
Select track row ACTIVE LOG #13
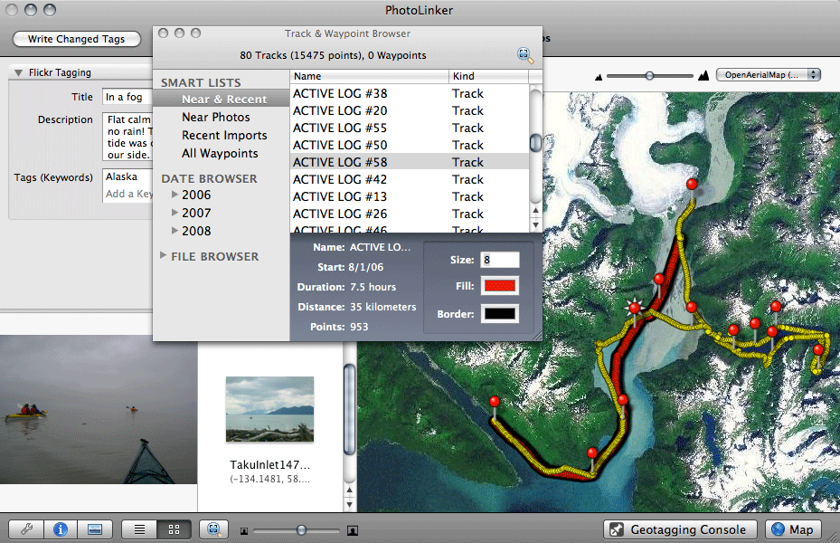[410, 196]
